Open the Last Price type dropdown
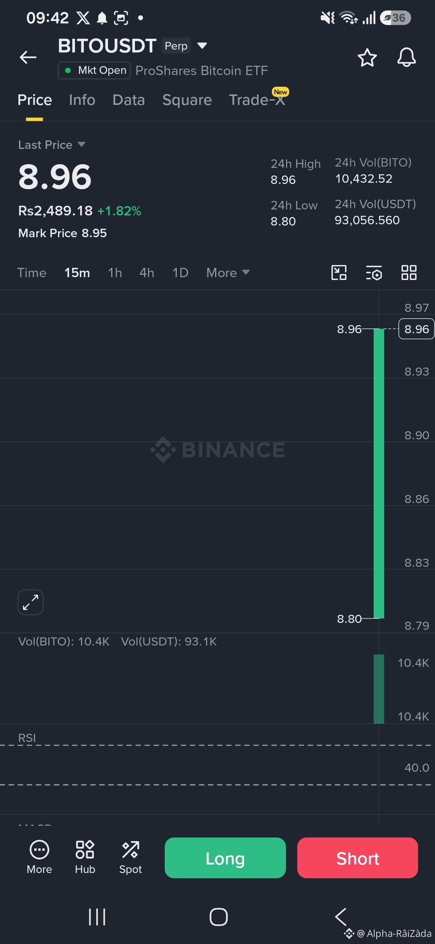 (52, 145)
